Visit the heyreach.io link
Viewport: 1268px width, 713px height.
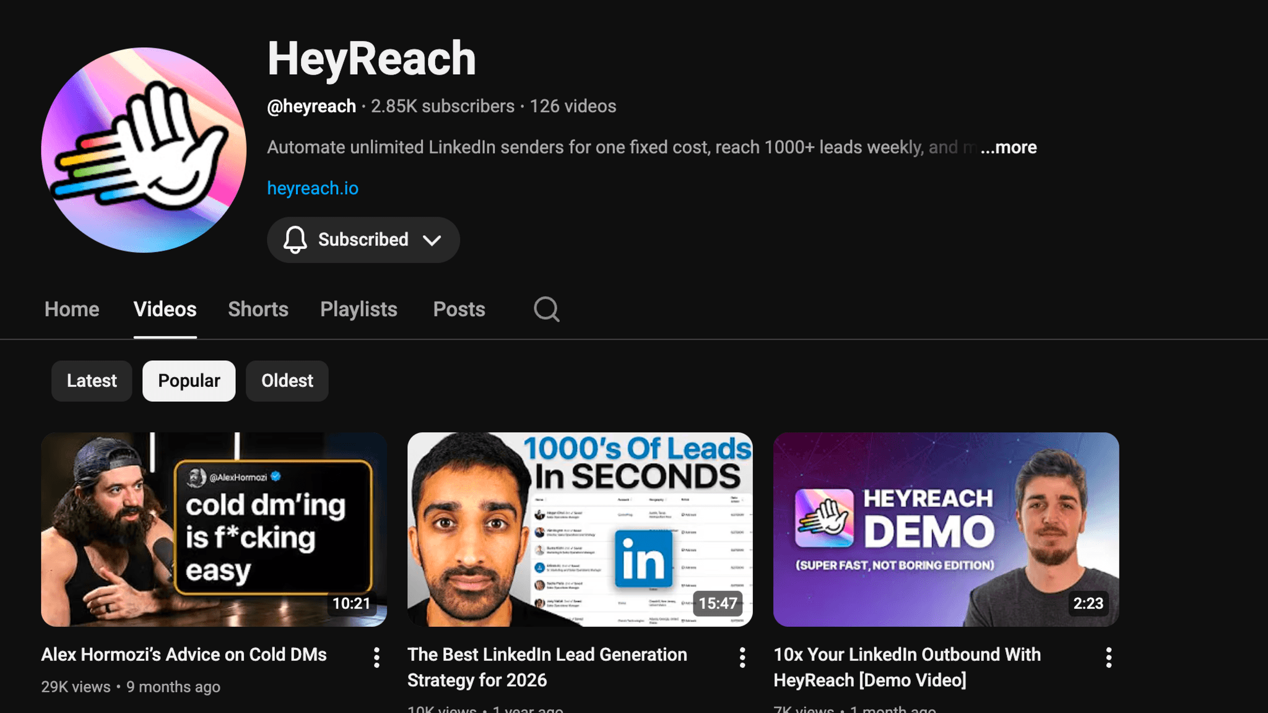(x=312, y=188)
